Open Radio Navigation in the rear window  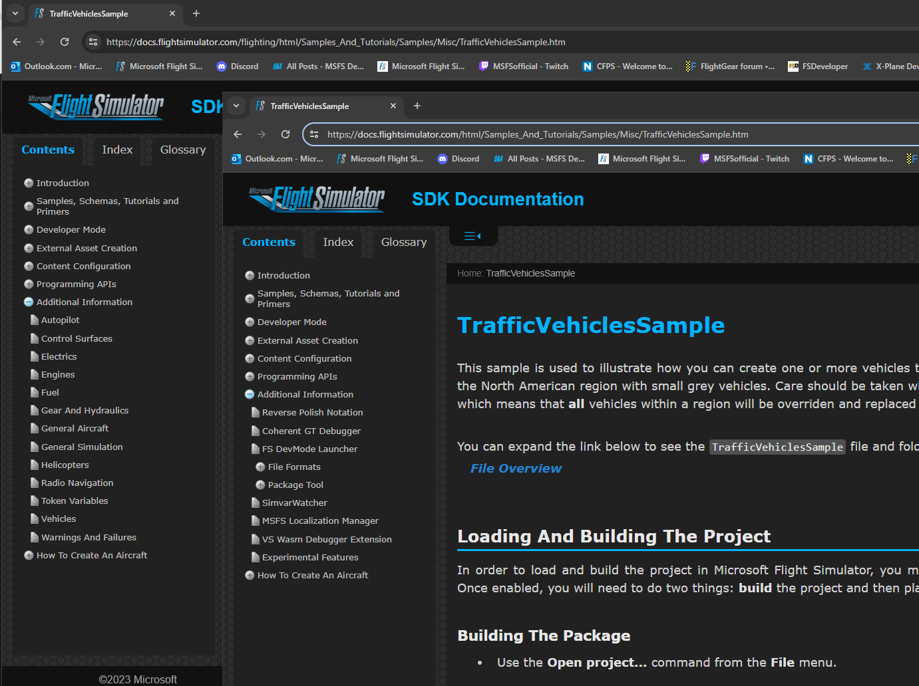77,483
